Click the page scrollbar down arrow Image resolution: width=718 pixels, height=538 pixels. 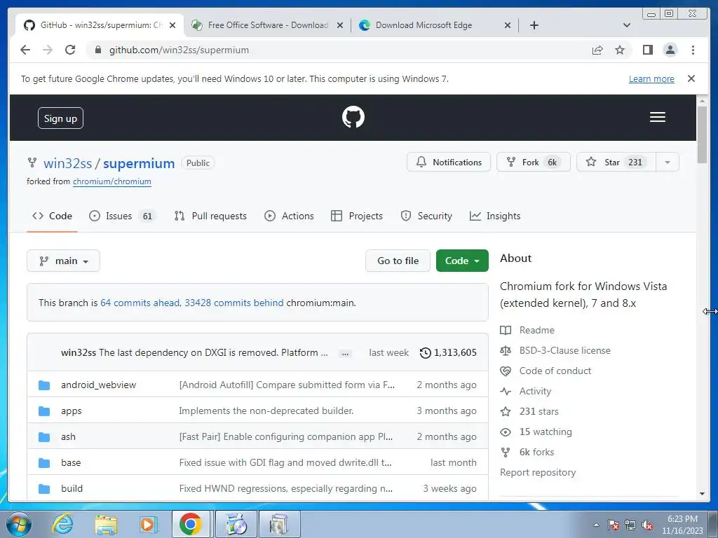[x=702, y=494]
